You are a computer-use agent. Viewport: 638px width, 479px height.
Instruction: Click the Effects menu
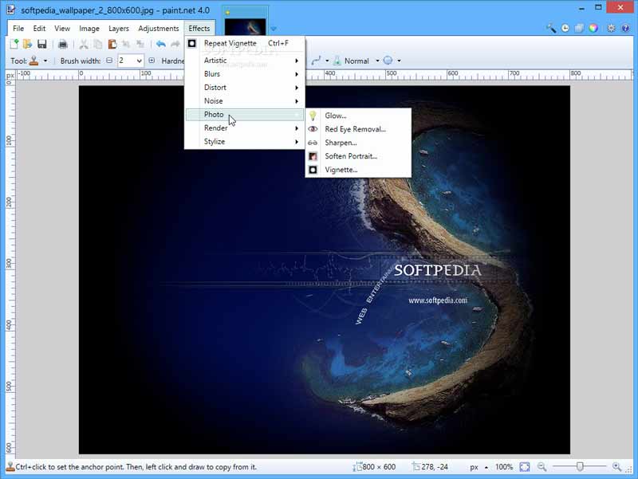[199, 29]
